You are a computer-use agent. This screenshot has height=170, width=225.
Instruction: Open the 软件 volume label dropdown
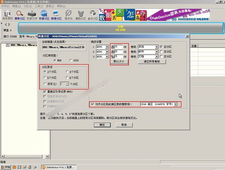pyautogui.click(x=156, y=52)
